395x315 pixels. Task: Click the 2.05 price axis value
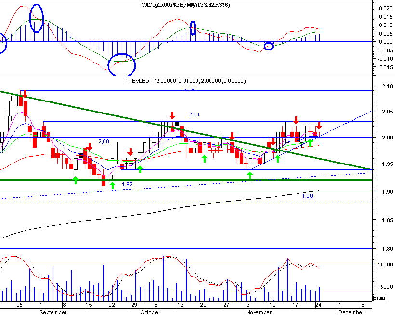click(x=386, y=112)
